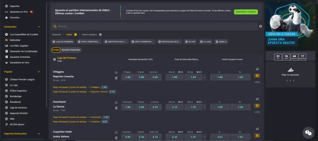Viewport: 318px width, 141px height.
Task: Open the live chat support bubble
Action: tap(308, 133)
